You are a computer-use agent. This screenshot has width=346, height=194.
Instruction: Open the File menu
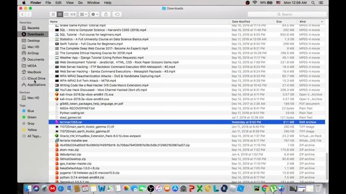coord(48,3)
